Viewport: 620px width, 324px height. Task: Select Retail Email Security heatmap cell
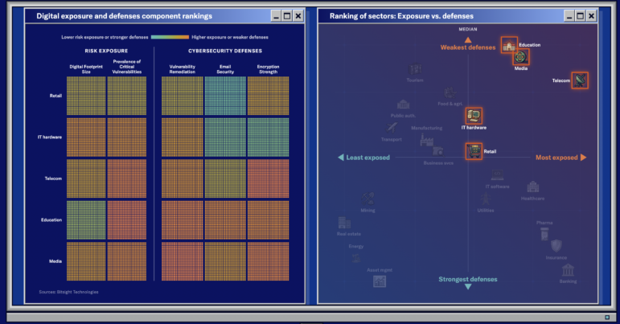click(x=225, y=96)
